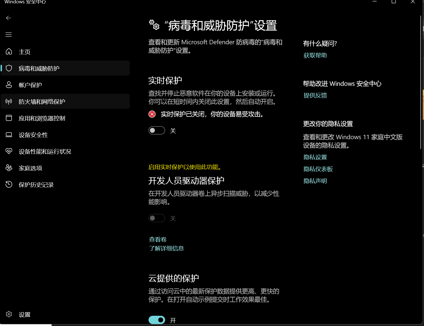Collapse the navigation with the hamburger menu

pos(8,35)
